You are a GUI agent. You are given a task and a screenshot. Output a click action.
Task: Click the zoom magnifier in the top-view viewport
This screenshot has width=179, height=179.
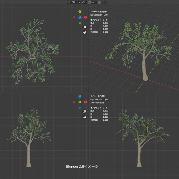(85, 27)
